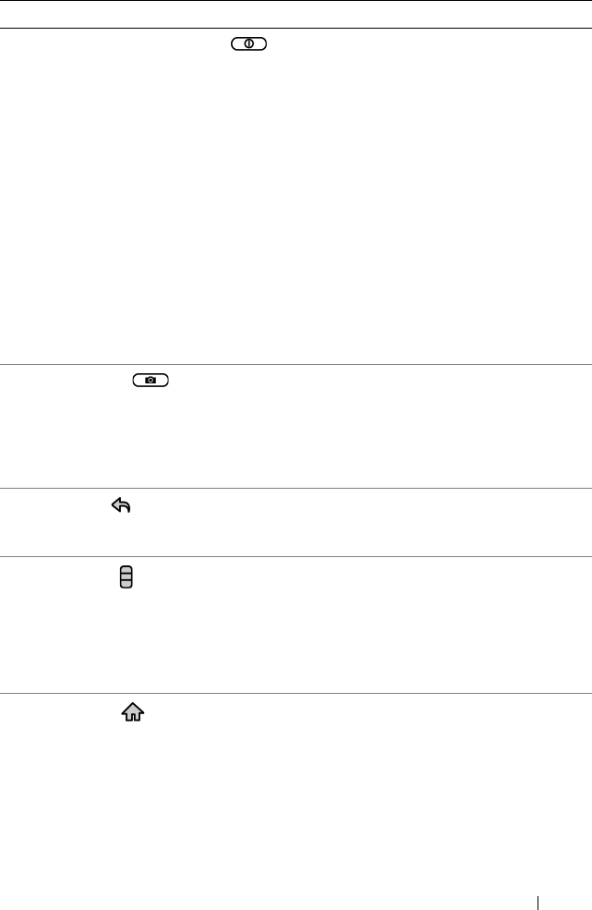Choose the house-shaped home glyph
The image size is (592, 910).
click(x=133, y=712)
